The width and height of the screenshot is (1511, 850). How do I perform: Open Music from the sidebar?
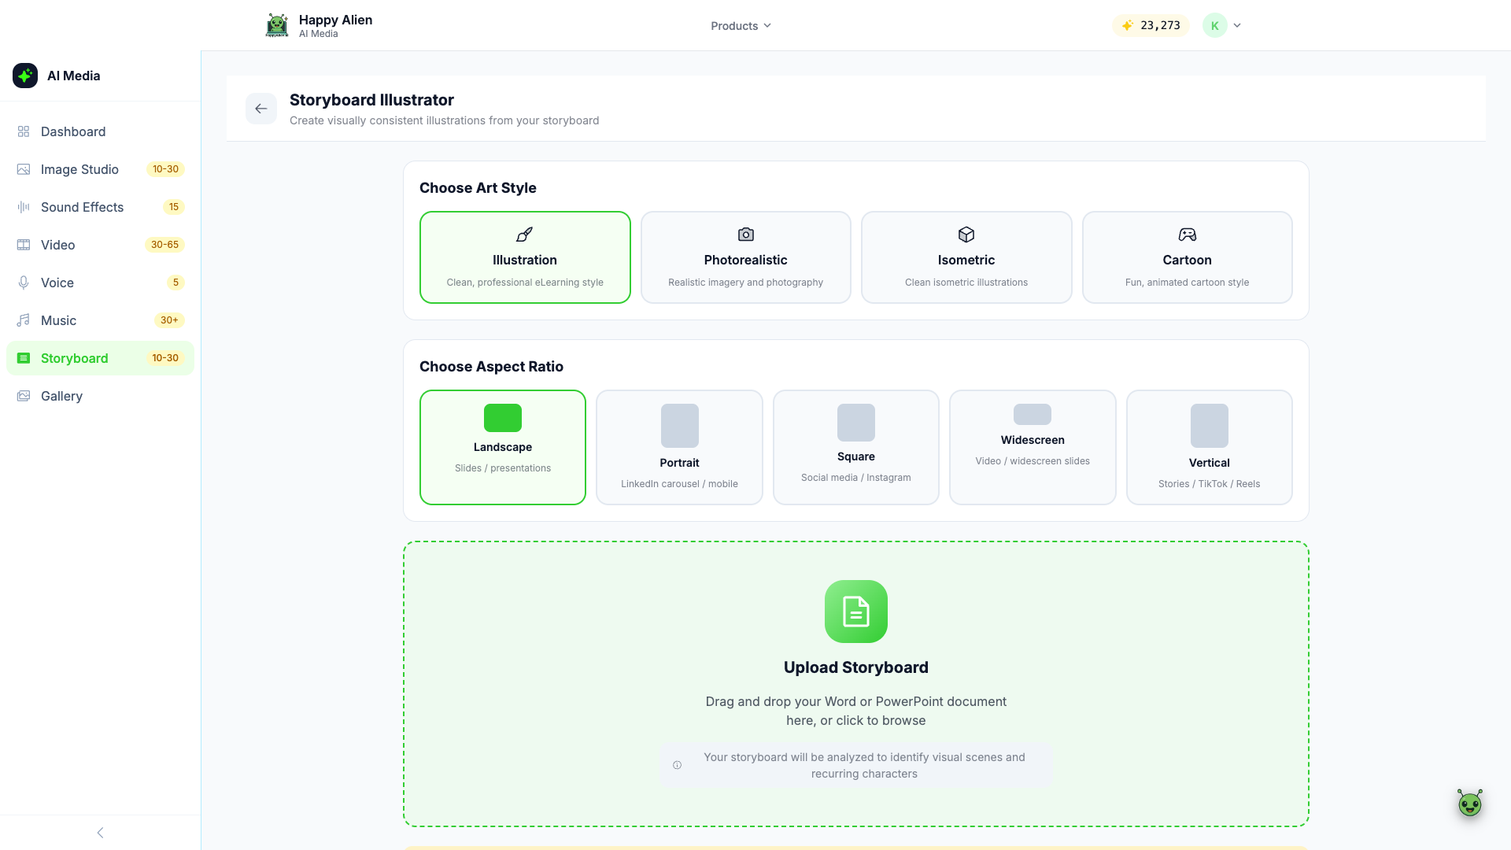pos(58,320)
